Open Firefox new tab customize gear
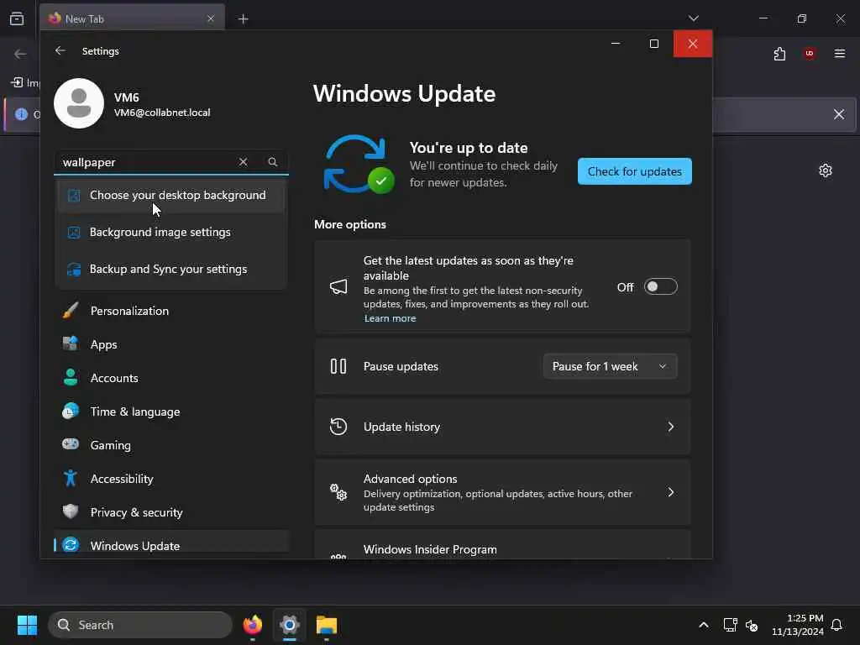 [x=825, y=170]
